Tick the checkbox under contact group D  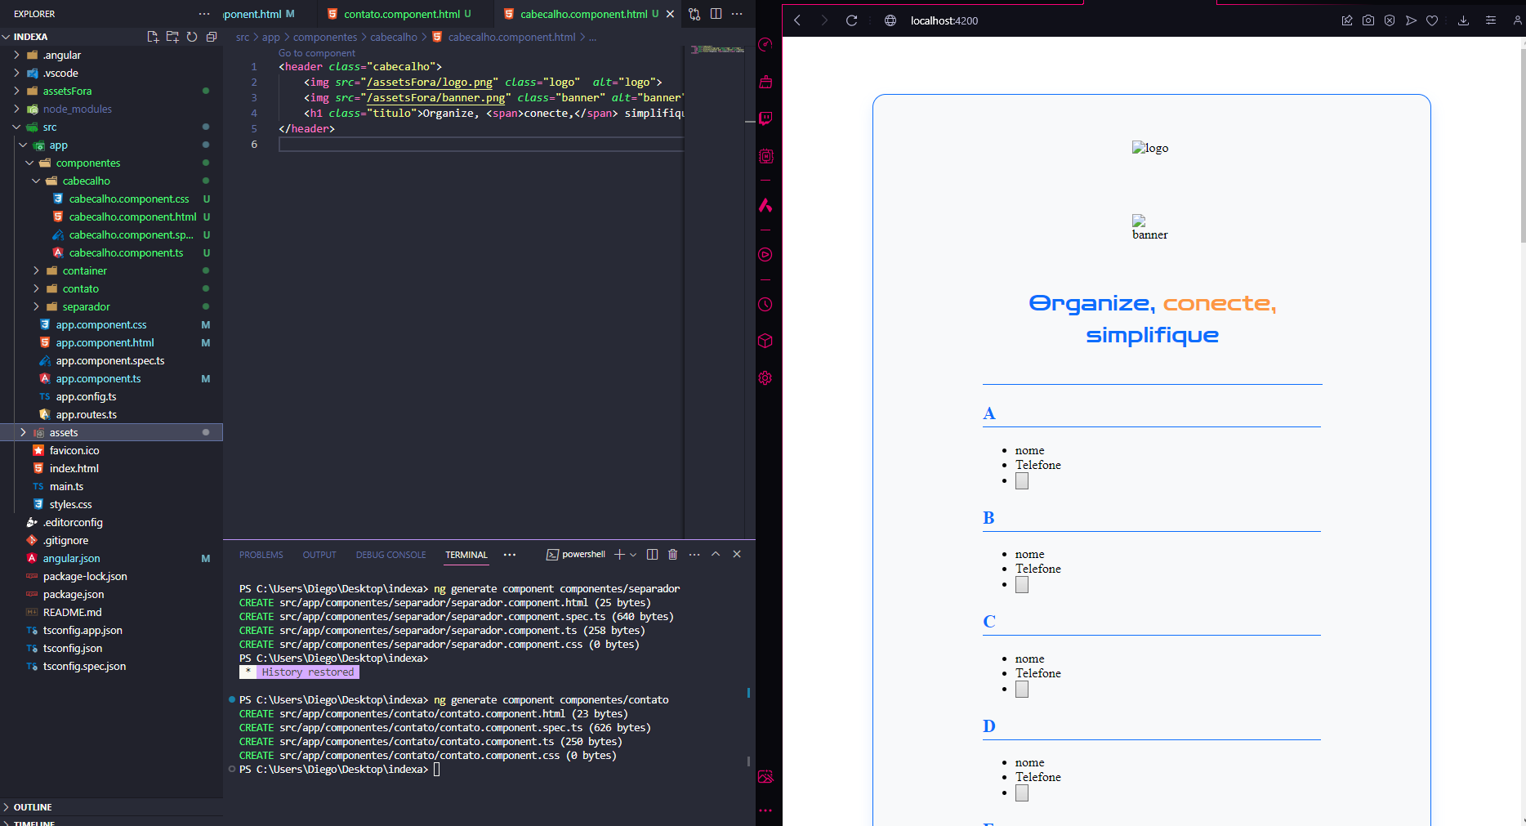coord(1022,793)
